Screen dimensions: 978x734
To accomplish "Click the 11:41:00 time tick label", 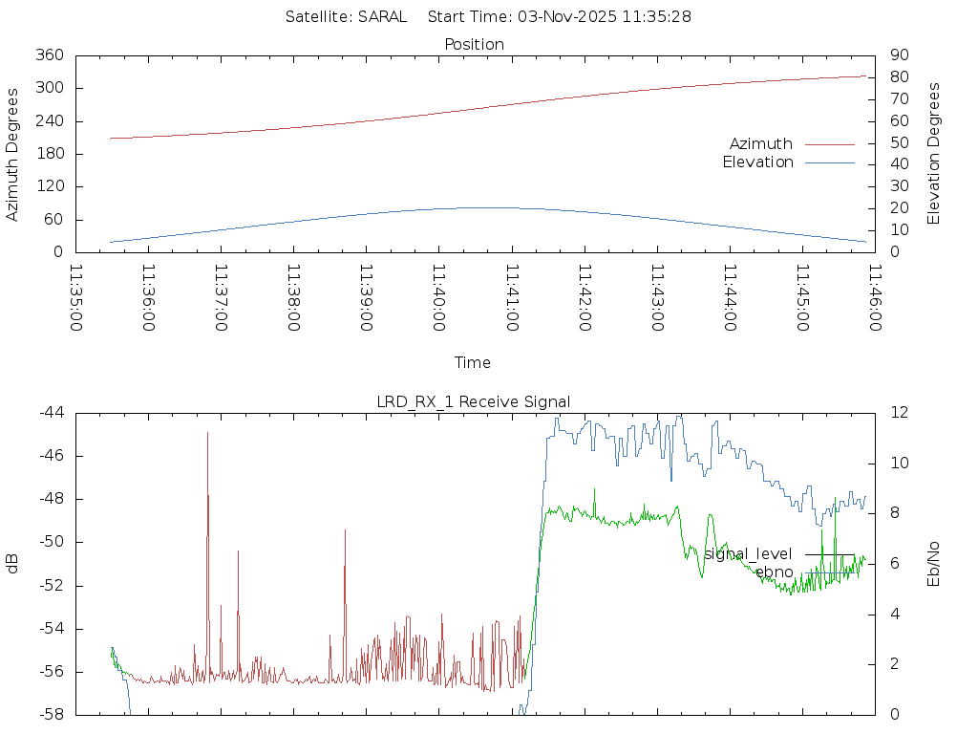I will 511,298.
